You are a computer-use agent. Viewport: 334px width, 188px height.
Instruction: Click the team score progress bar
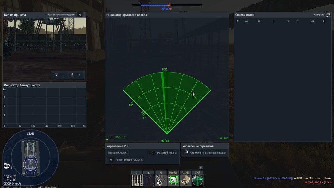tap(167, 5)
